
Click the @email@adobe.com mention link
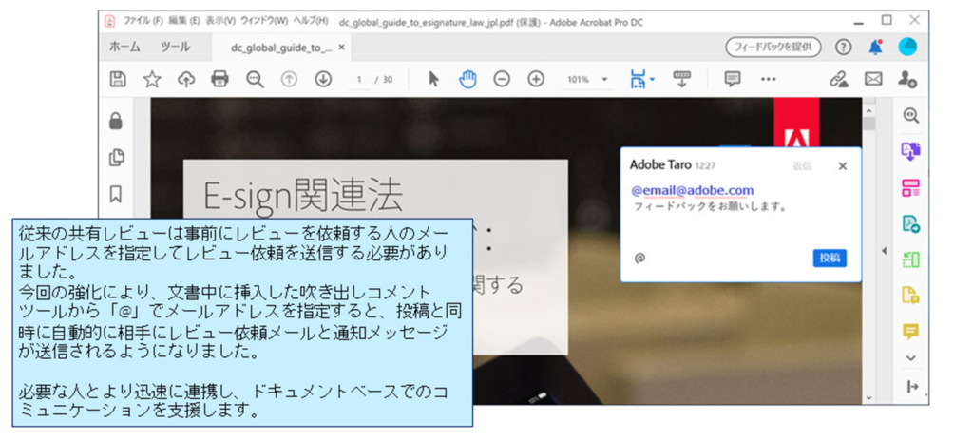[693, 190]
